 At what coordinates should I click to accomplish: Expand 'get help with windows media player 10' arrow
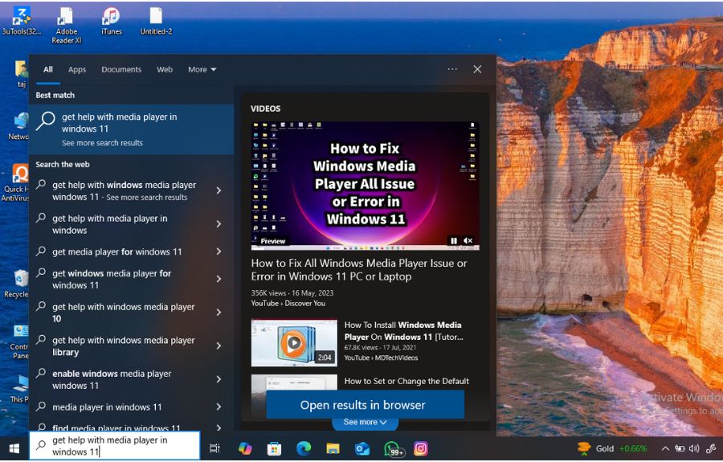click(219, 313)
